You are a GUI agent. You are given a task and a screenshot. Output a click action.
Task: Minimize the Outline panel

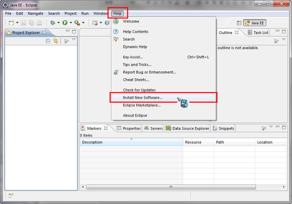pyautogui.click(x=277, y=30)
